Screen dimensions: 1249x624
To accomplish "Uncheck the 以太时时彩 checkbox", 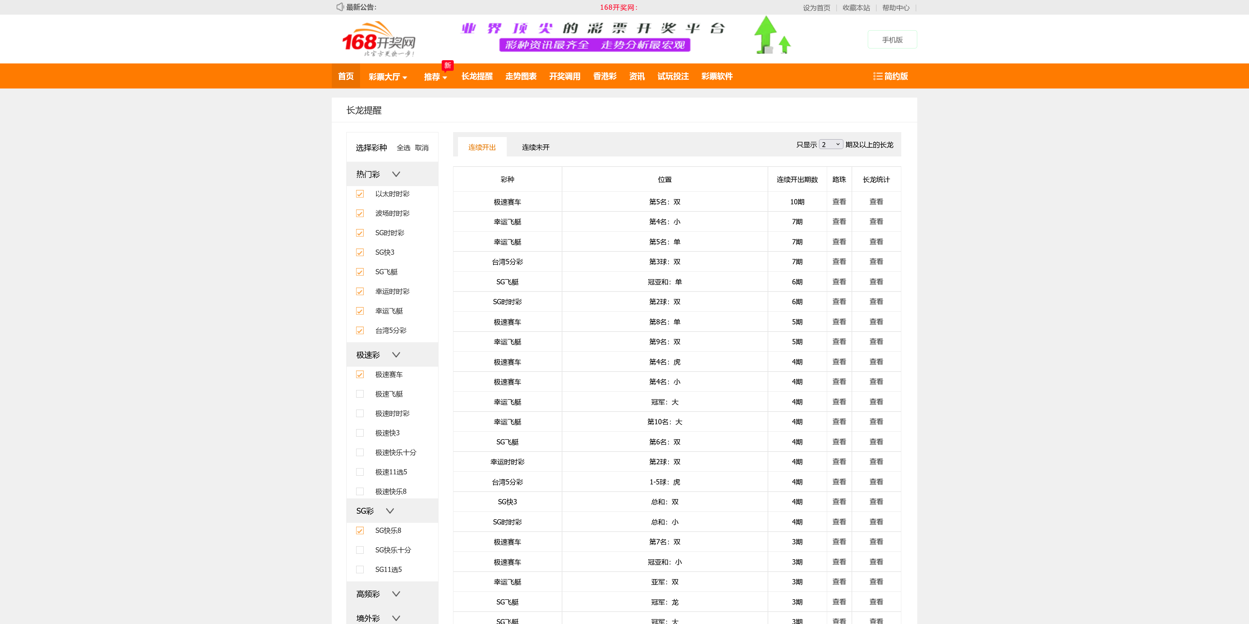I will tap(360, 194).
